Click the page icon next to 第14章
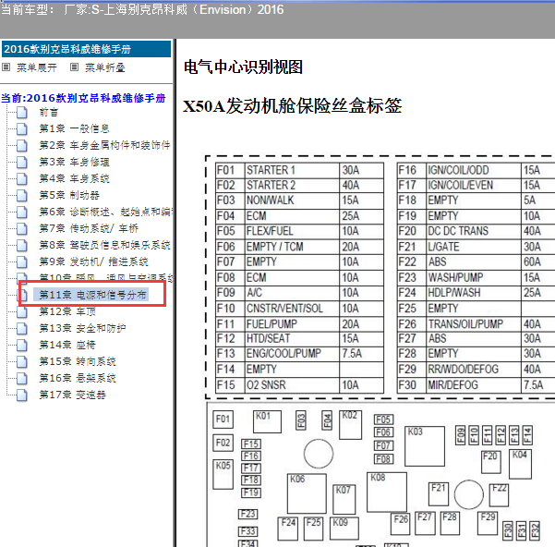The width and height of the screenshot is (555, 547). coord(22,345)
